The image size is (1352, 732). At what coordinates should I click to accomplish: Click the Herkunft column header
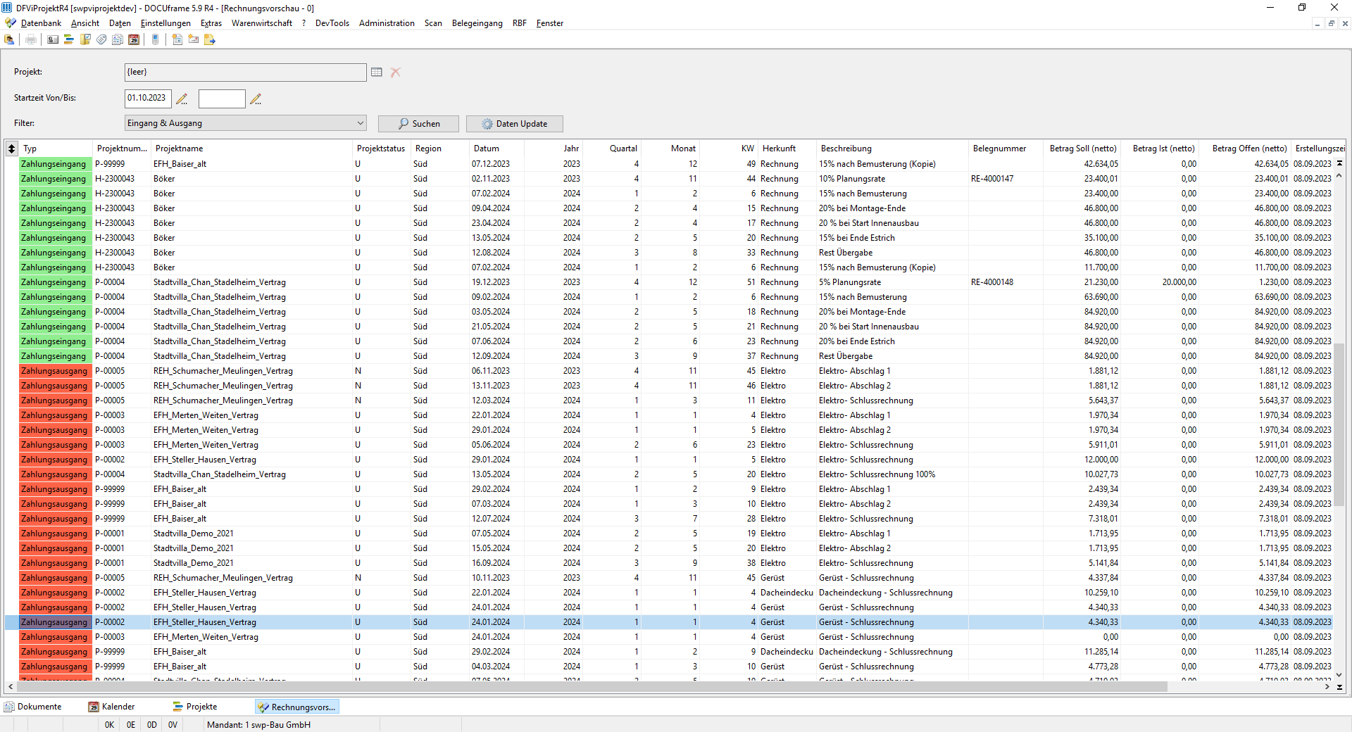(787, 149)
